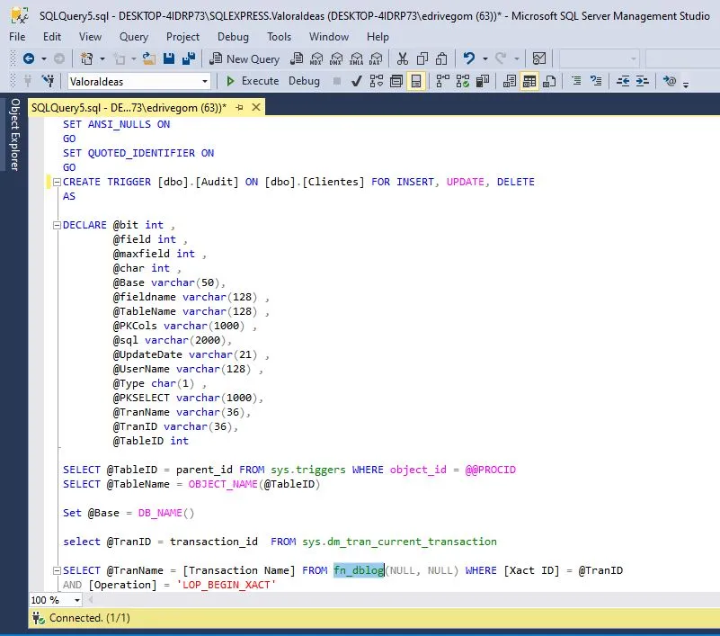Click the New Query button
Screen dimensions: 720x636
244,58
